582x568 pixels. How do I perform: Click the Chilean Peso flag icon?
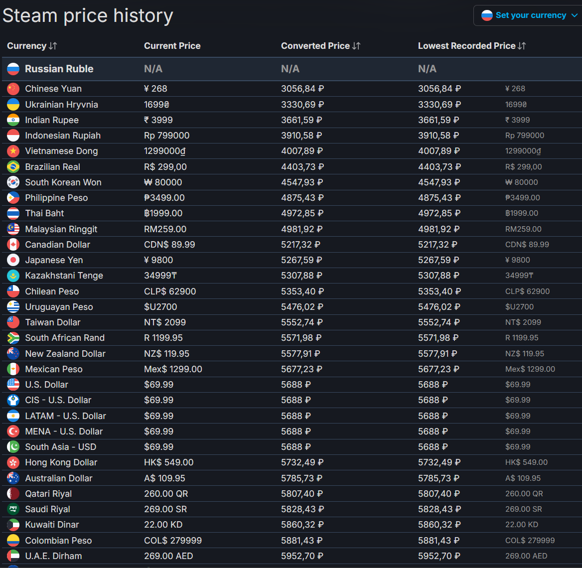pyautogui.click(x=13, y=291)
